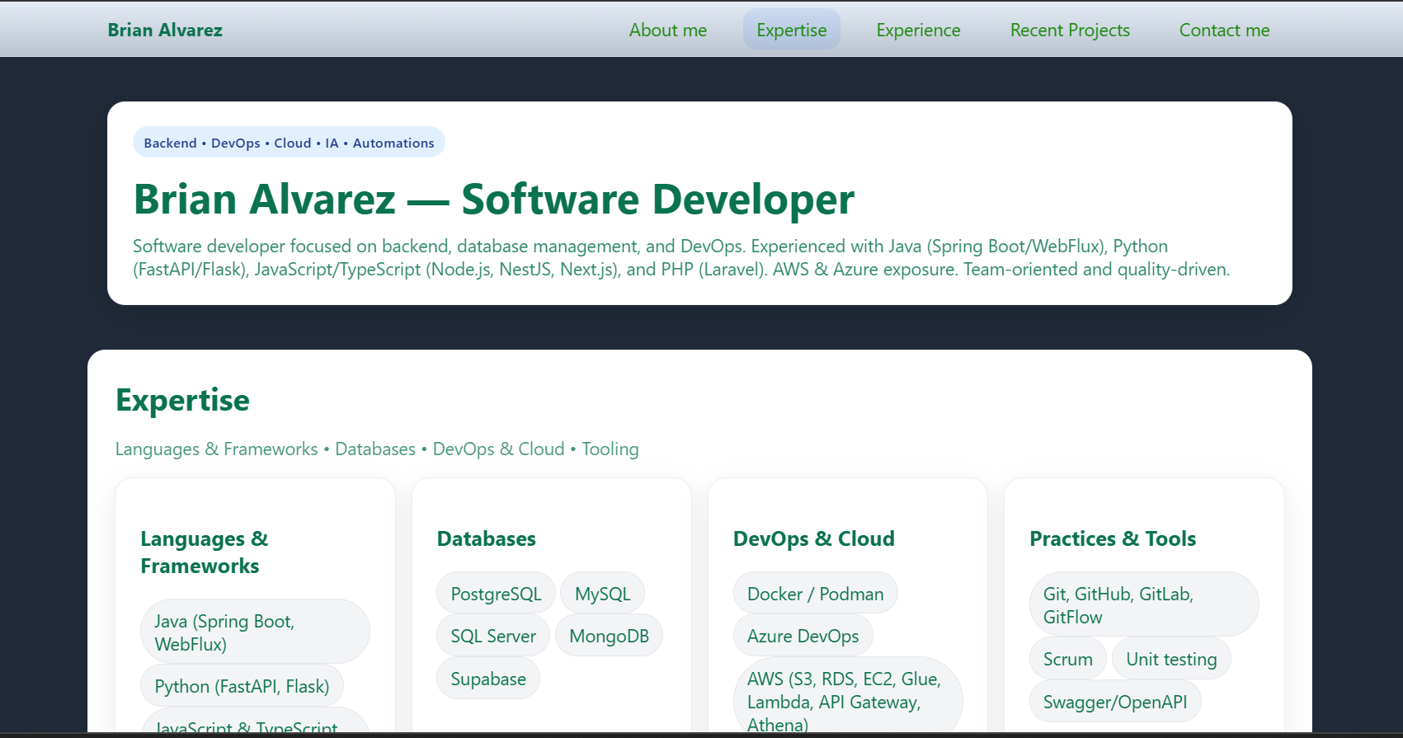Select the Expertise nav tab
The height and width of the screenshot is (738, 1403).
791,31
